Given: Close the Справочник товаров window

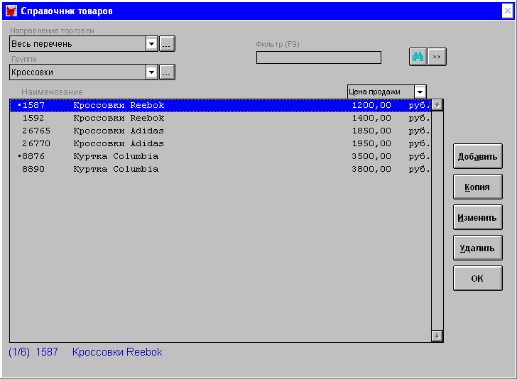Looking at the screenshot, I should pos(508,11).
